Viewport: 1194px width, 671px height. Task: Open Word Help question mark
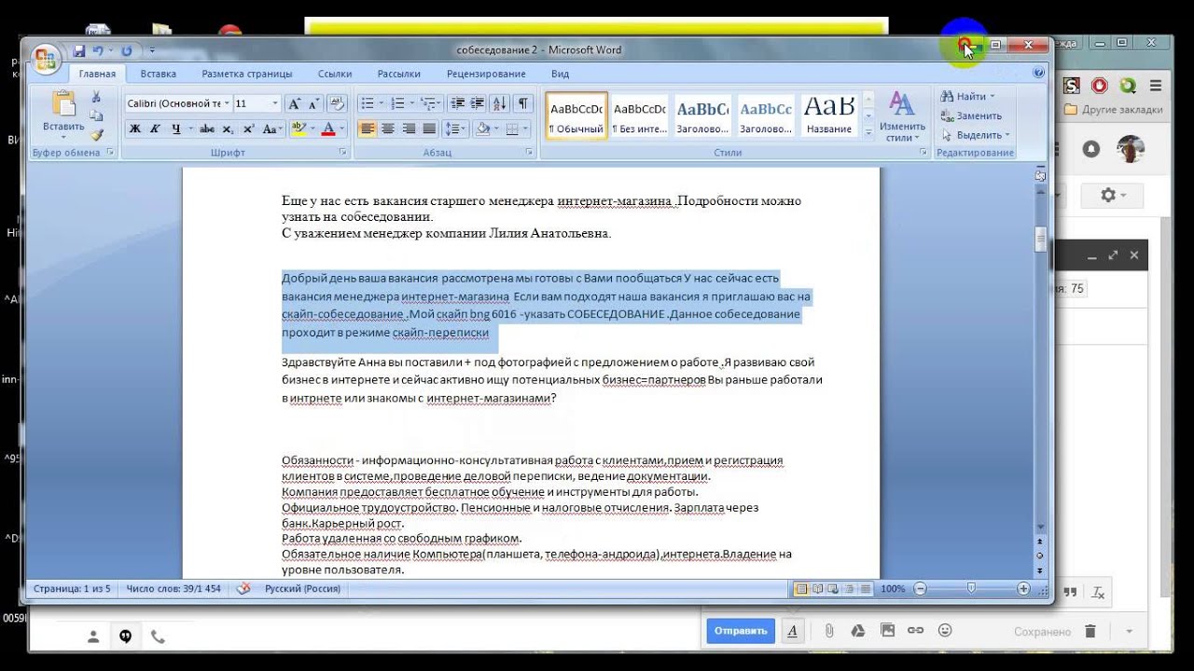[x=1038, y=73]
